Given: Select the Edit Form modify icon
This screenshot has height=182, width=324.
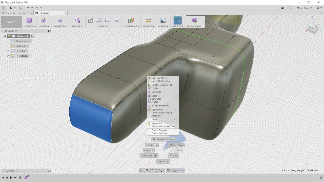Looking at the screenshot, I should (44, 20).
